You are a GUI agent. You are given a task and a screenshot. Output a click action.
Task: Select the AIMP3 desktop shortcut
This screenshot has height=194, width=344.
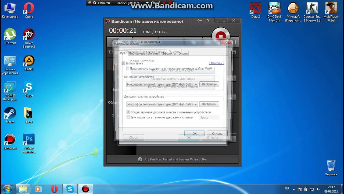(x=29, y=63)
